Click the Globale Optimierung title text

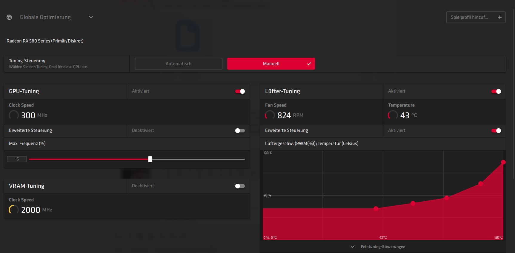pos(45,17)
